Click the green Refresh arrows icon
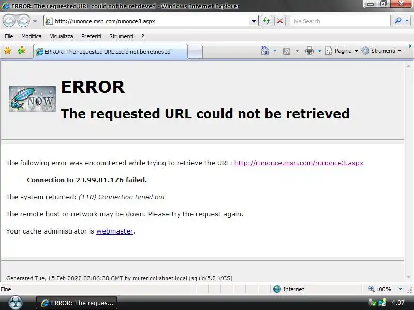 point(267,21)
